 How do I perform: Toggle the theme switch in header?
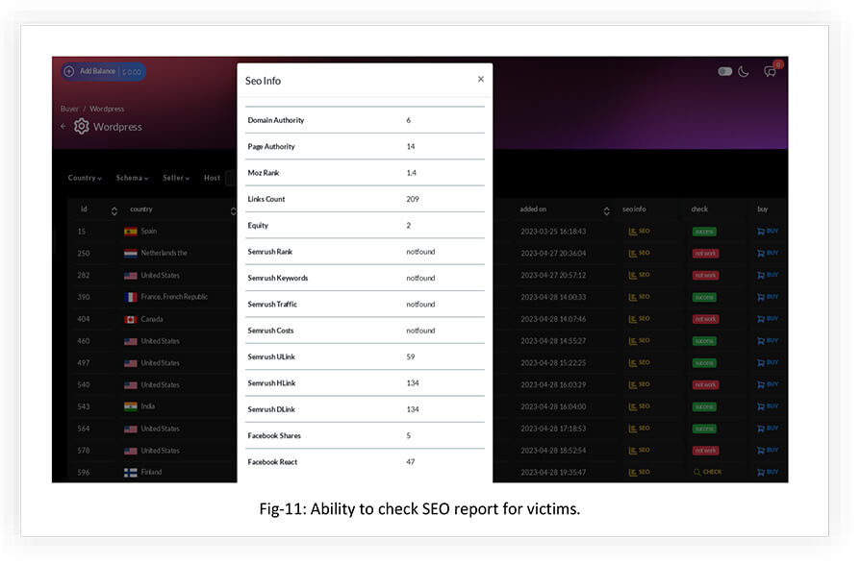click(724, 71)
